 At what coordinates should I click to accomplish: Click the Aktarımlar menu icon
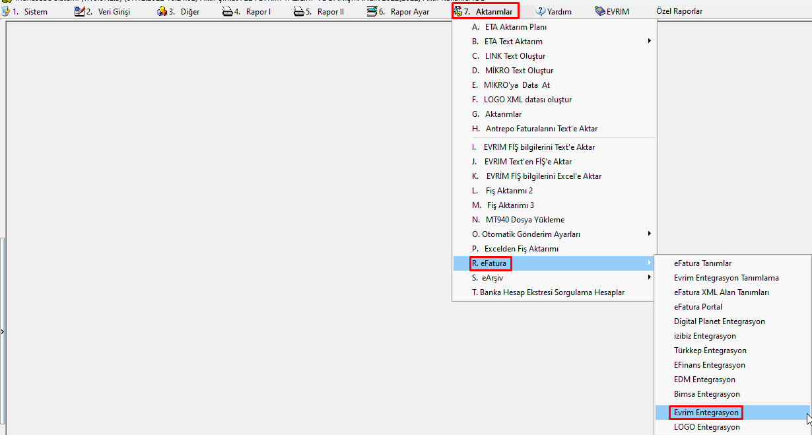(x=458, y=11)
